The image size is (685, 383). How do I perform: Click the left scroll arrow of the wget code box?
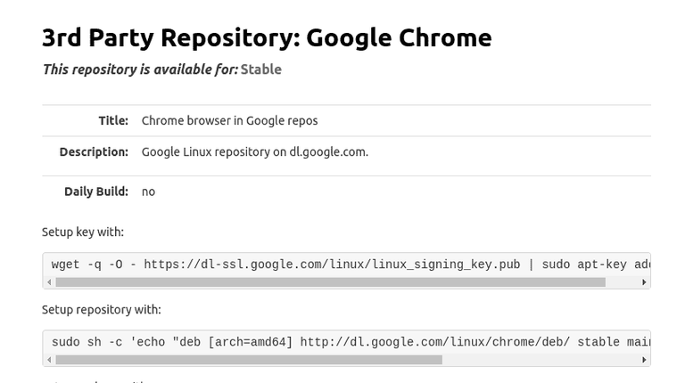point(49,282)
